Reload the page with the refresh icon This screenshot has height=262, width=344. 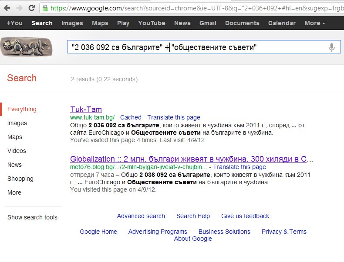[31, 8]
